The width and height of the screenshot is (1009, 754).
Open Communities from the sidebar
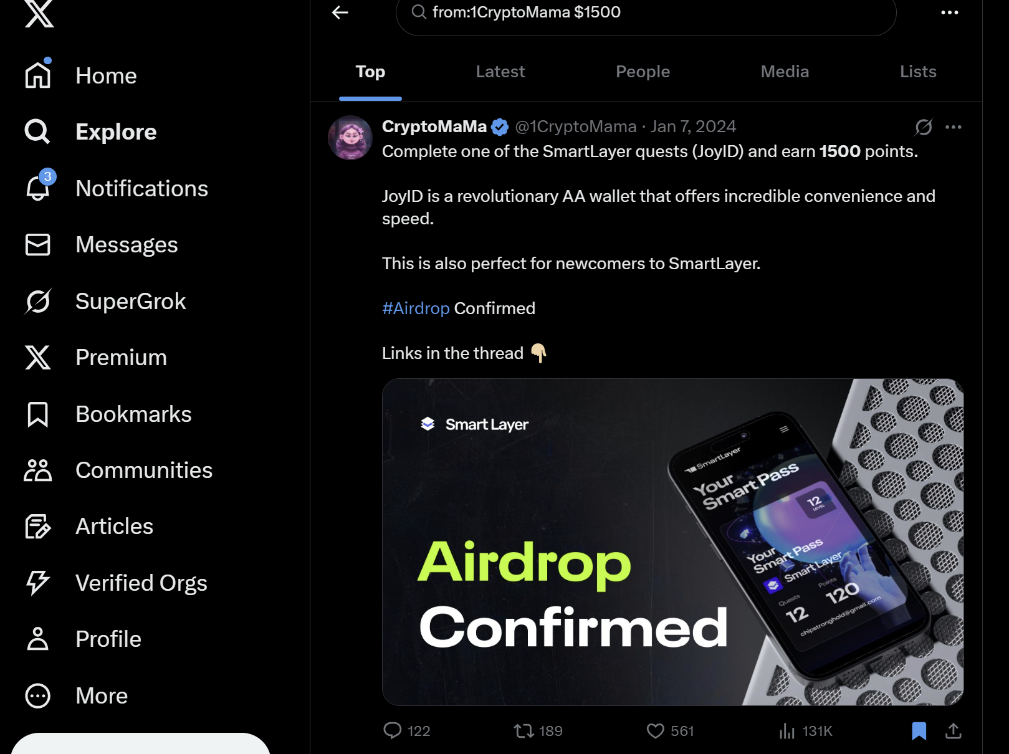tap(118, 470)
